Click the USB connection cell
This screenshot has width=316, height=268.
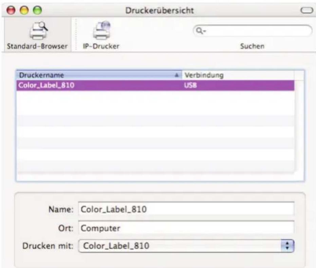190,85
